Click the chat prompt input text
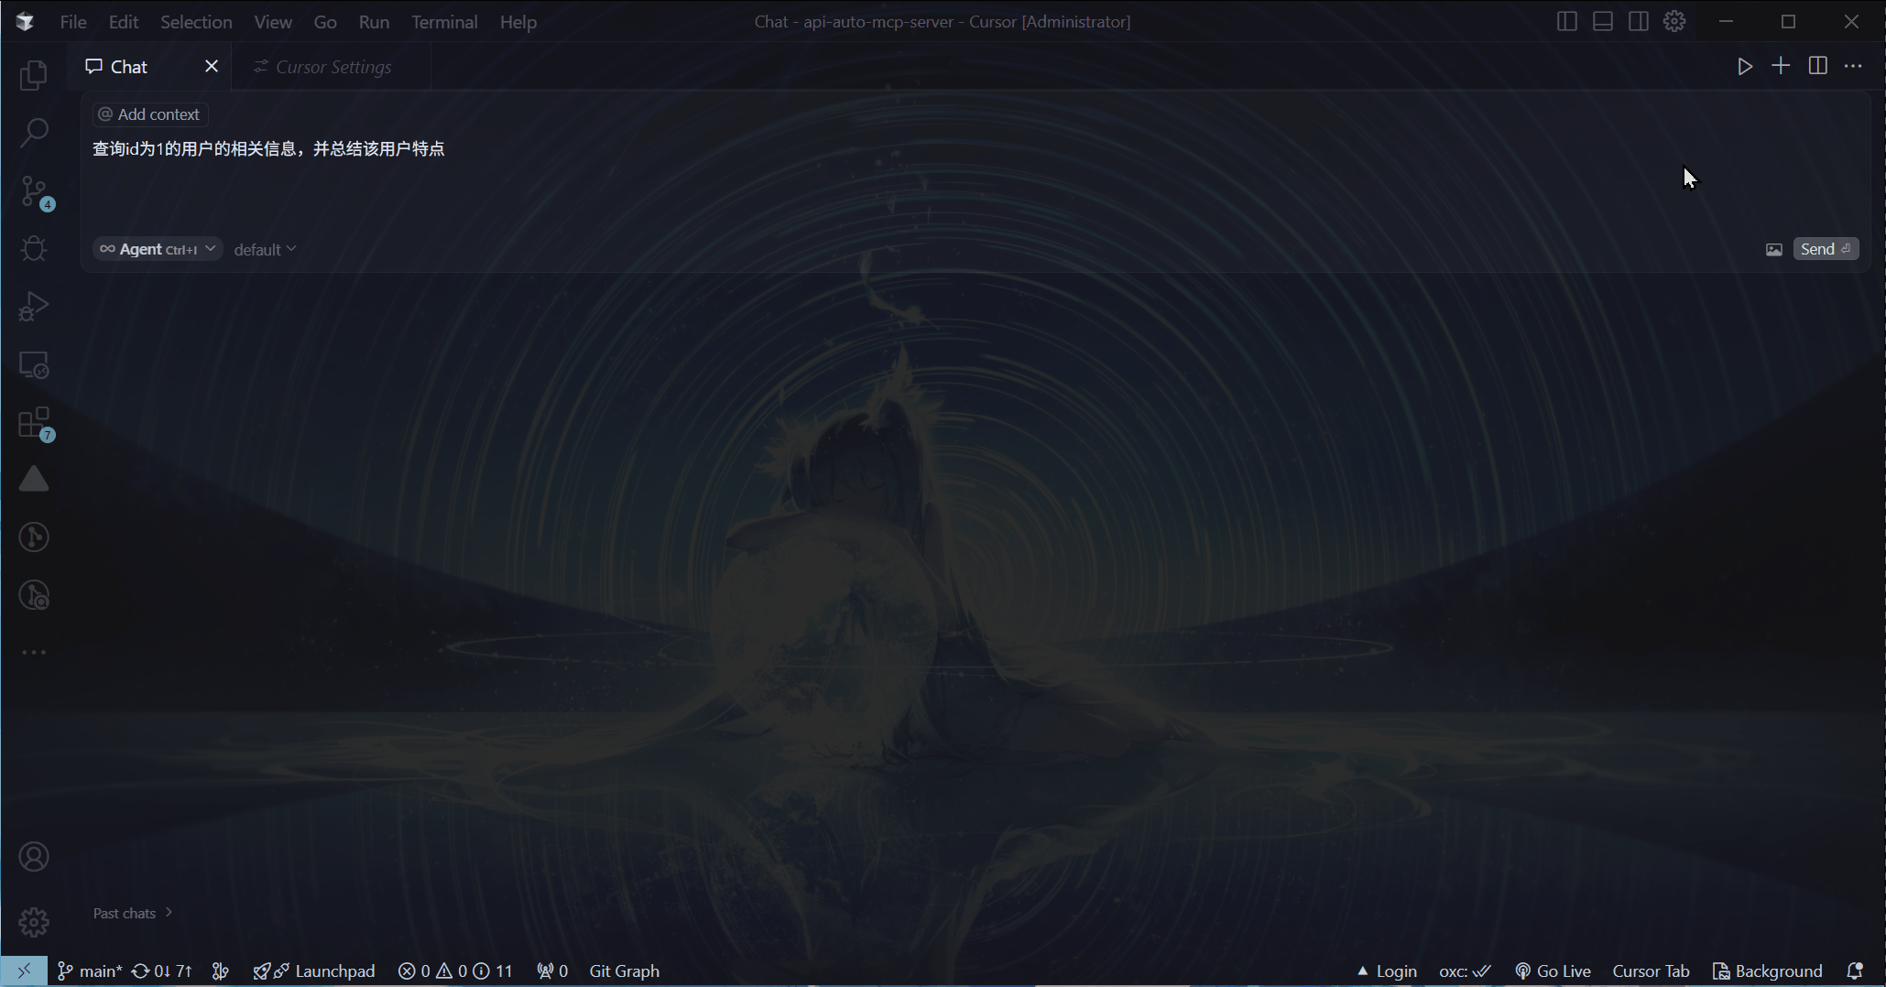 point(268,148)
